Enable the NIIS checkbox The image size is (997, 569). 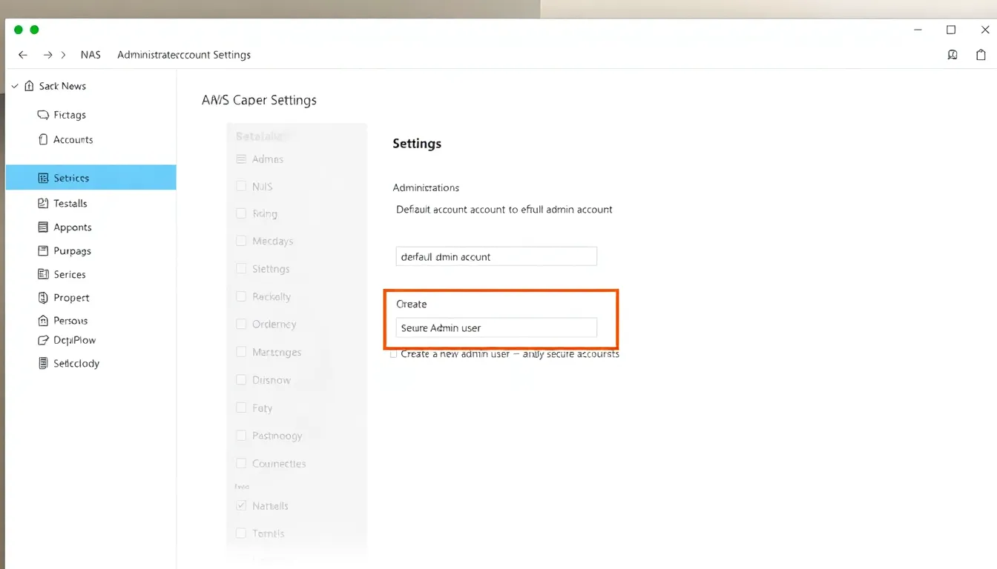(241, 187)
